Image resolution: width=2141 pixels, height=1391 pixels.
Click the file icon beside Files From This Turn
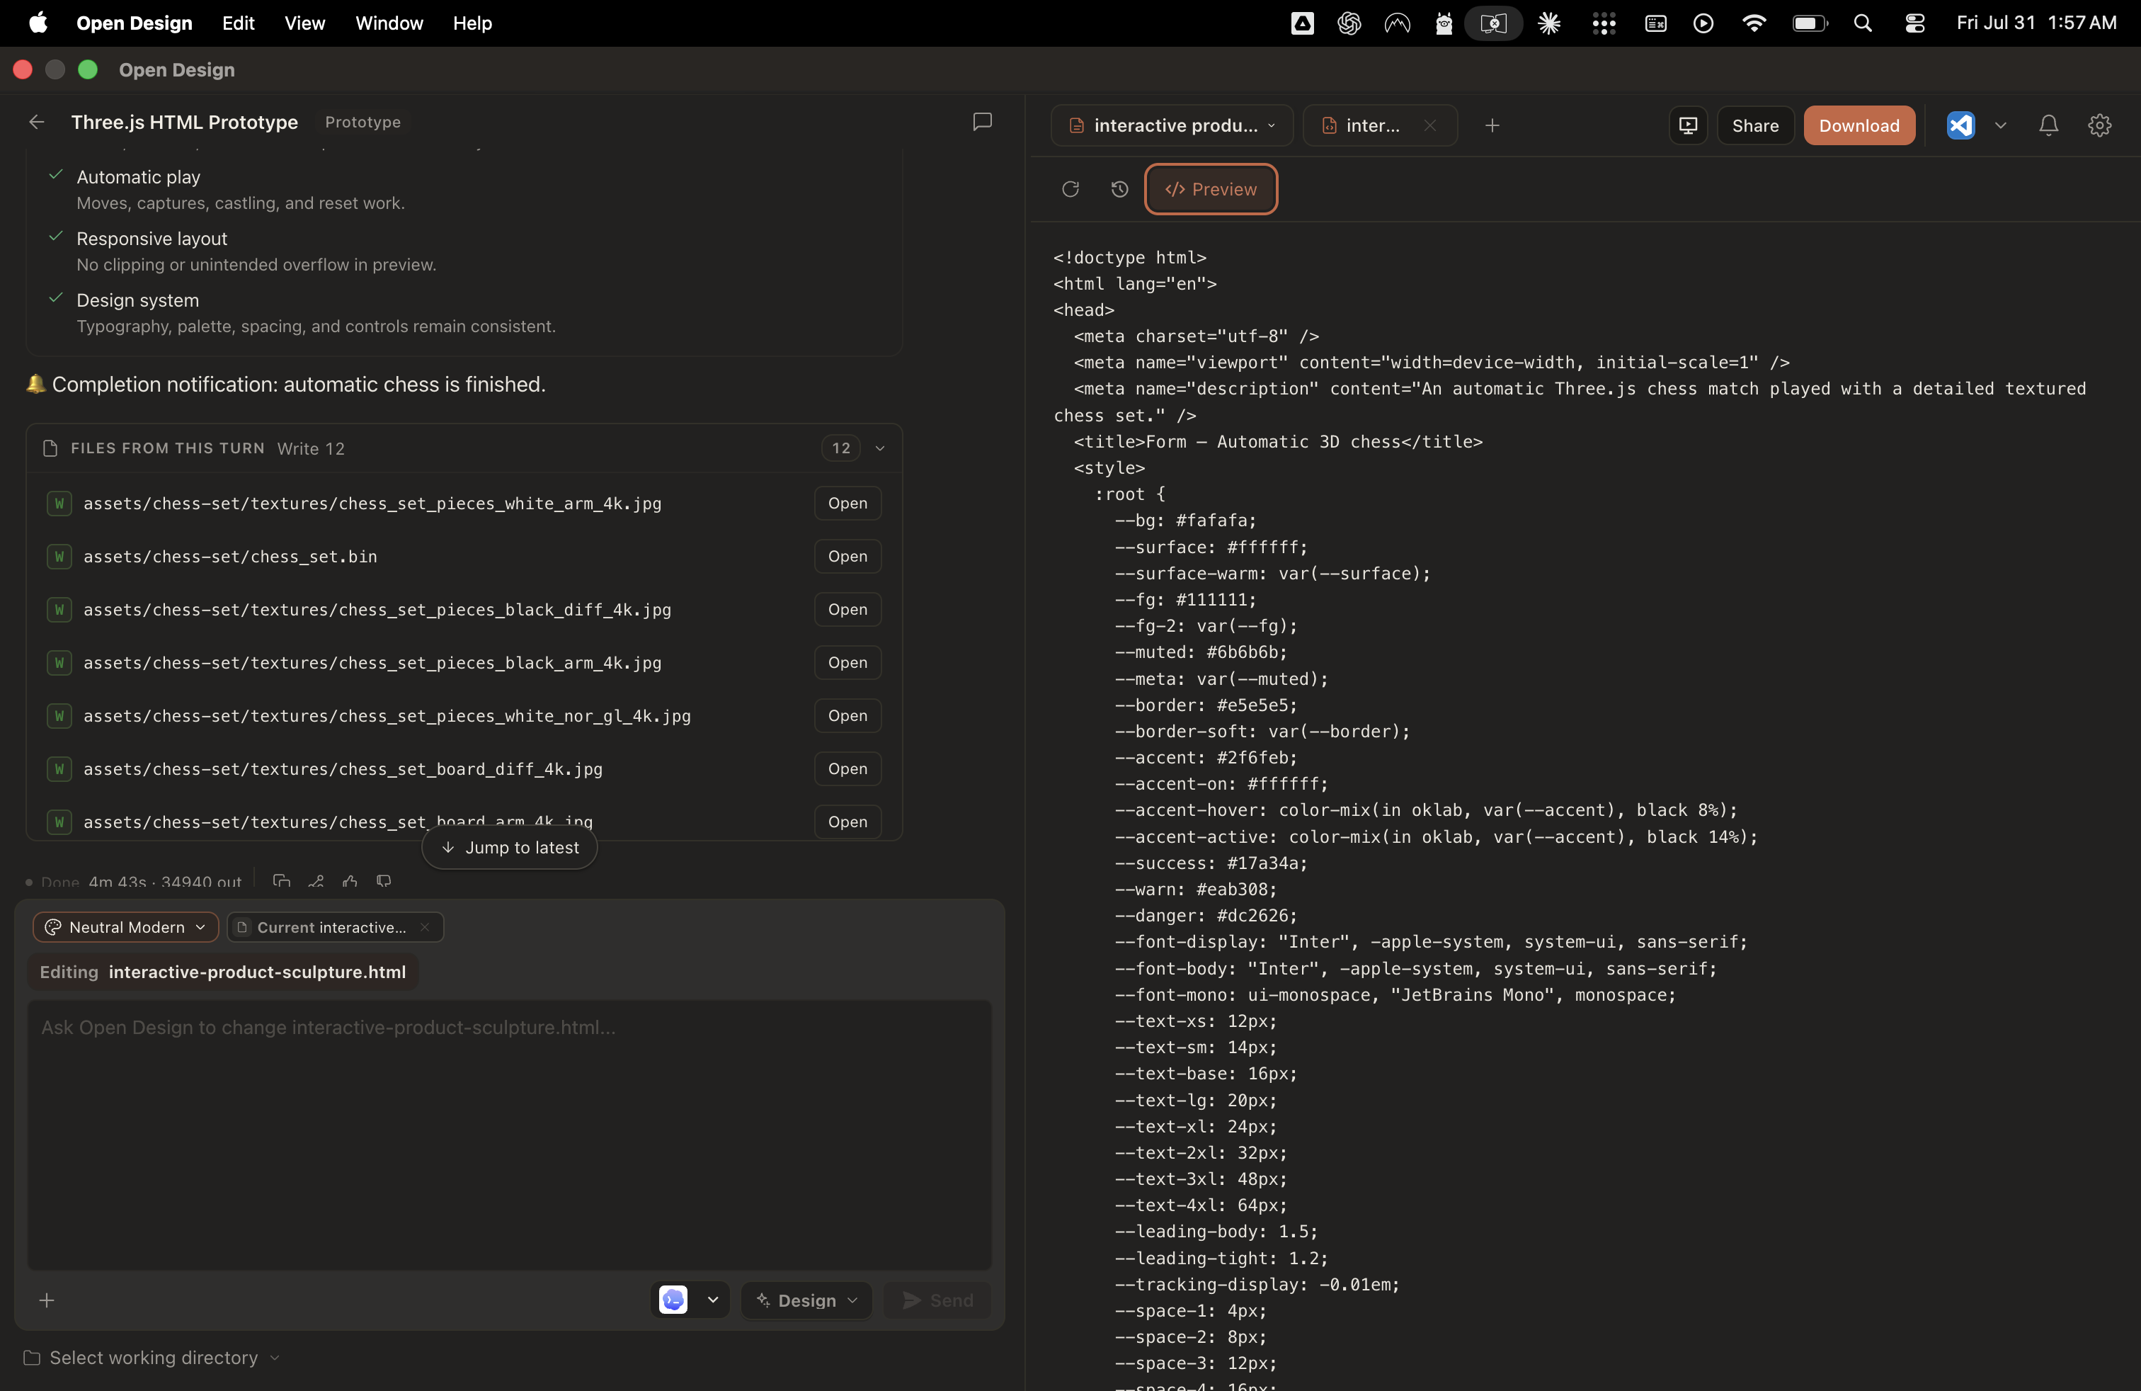[50, 448]
